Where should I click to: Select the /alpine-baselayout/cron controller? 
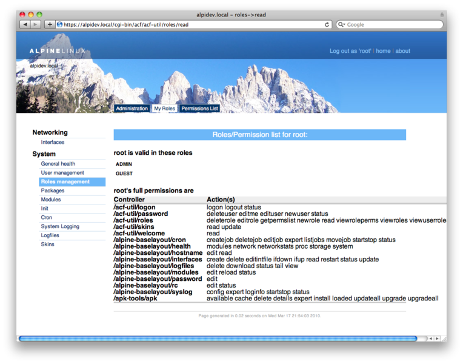click(150, 240)
